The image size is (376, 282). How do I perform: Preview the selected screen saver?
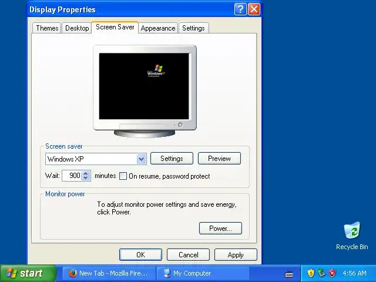coord(219,159)
